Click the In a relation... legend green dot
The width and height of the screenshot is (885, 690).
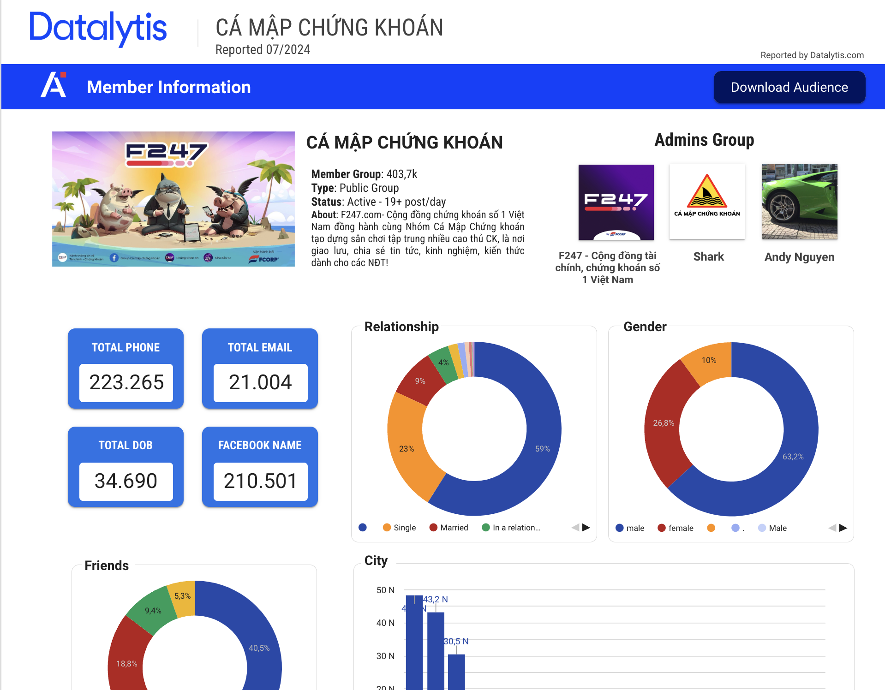point(485,527)
